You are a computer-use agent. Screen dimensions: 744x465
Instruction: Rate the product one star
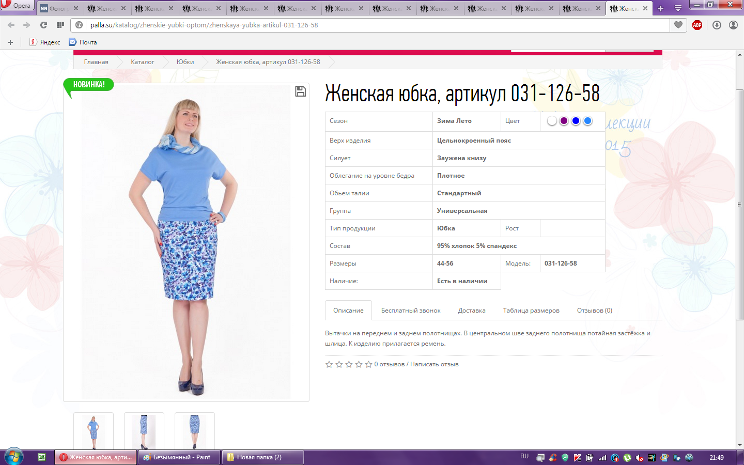tap(329, 364)
